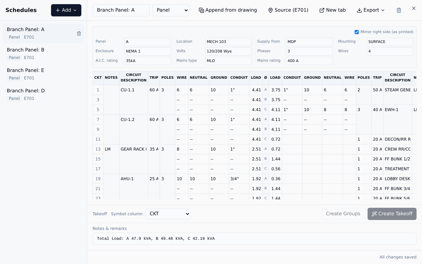Edit the Notes & remarks total load text
This screenshot has height=264, width=422.
pos(254,239)
